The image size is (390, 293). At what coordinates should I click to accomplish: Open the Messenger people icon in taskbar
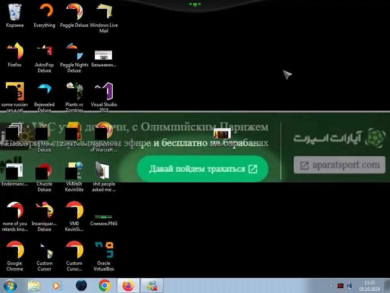(x=152, y=285)
